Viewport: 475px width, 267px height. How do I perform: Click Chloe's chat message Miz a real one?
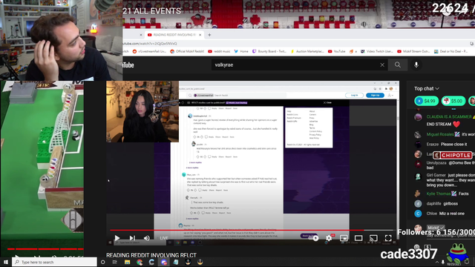451,214
